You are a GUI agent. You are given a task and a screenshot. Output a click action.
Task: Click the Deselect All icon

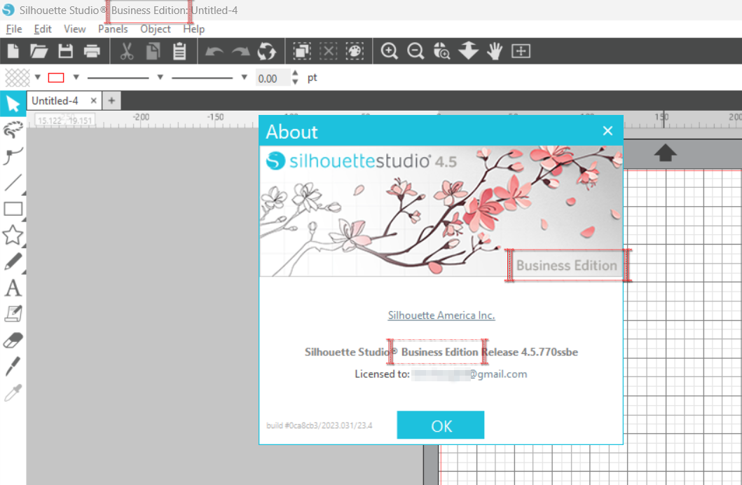pyautogui.click(x=329, y=50)
